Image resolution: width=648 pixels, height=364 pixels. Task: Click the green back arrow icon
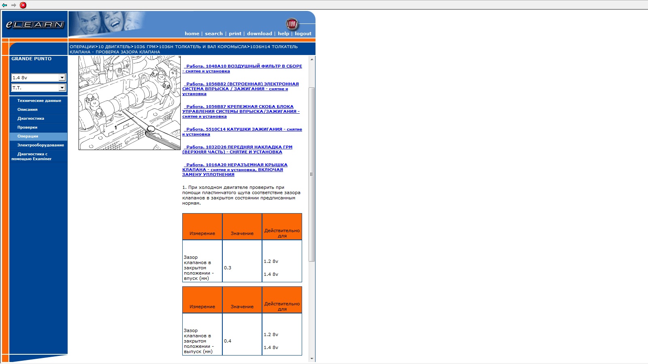pyautogui.click(x=4, y=5)
